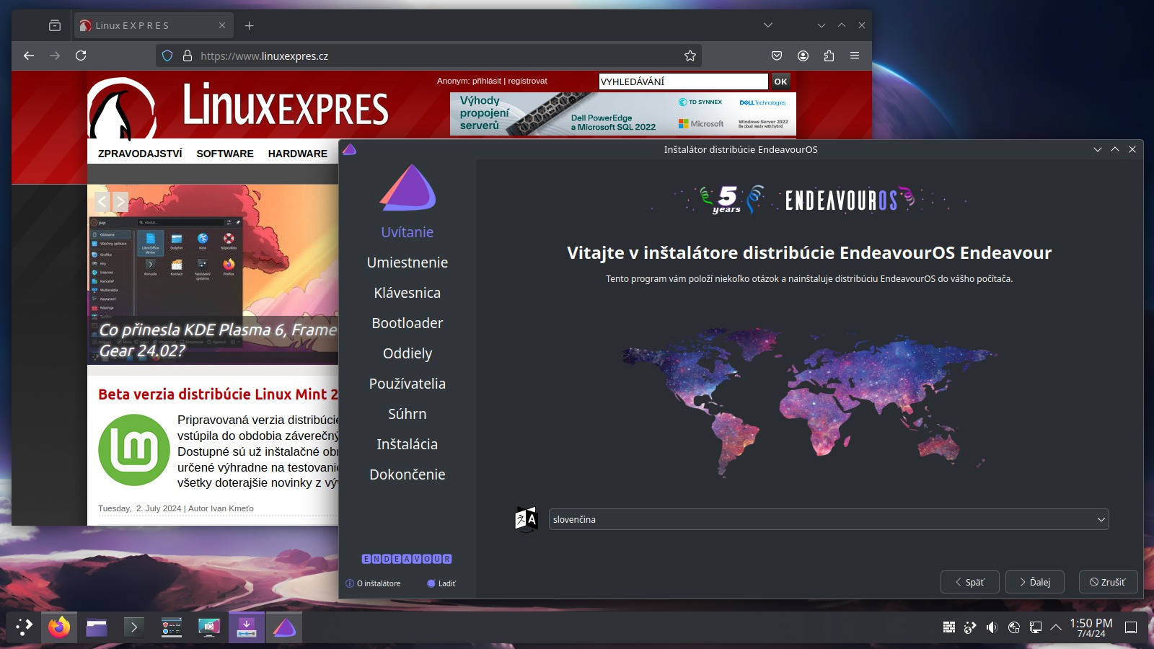This screenshot has width=1154, height=649.
Task: Submit search with OK button
Action: click(780, 81)
